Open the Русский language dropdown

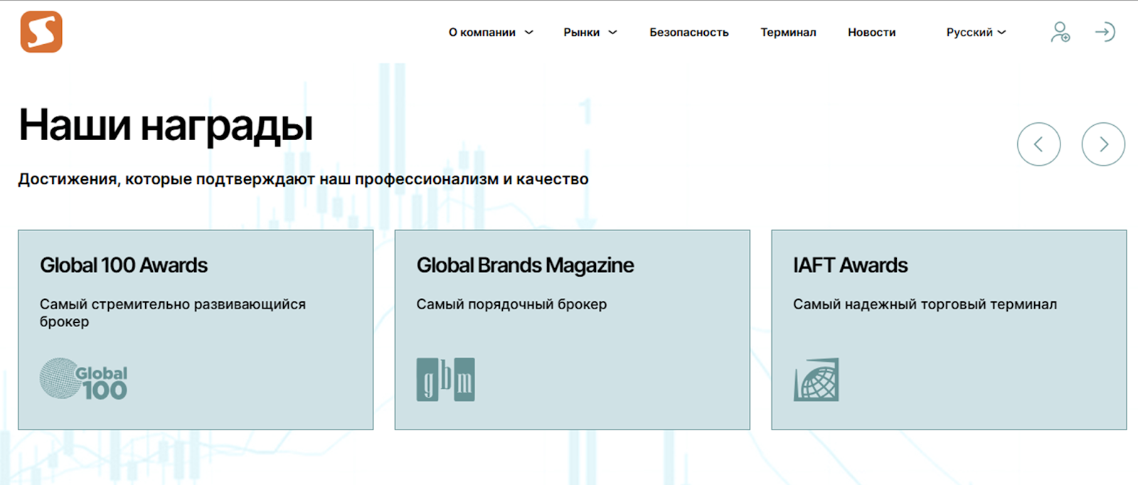(976, 32)
